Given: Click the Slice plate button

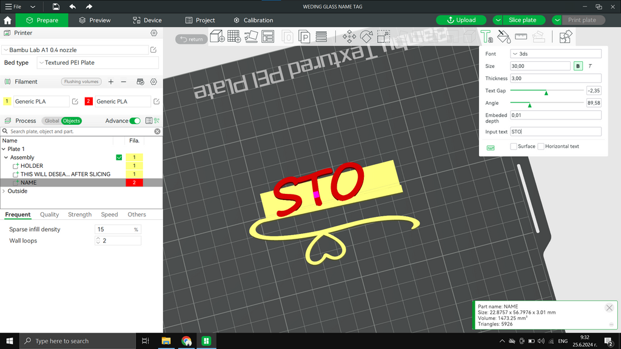Looking at the screenshot, I should coord(523,20).
